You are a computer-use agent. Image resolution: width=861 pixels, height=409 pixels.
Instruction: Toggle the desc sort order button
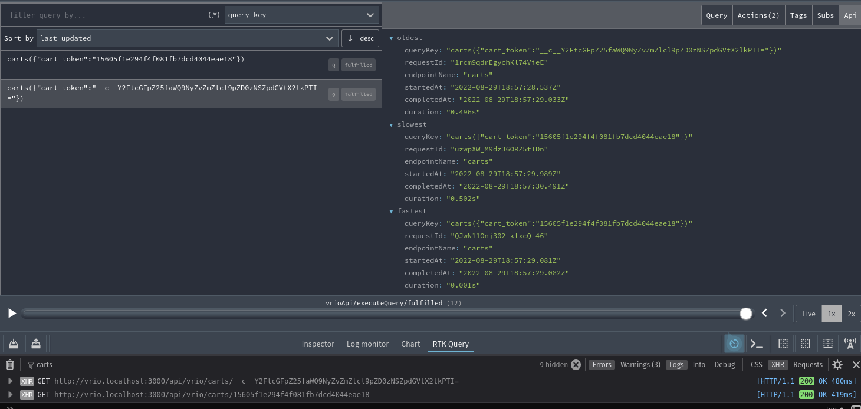(360, 38)
